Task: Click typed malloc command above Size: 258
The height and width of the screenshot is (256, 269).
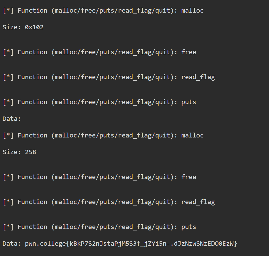Action: [192, 135]
